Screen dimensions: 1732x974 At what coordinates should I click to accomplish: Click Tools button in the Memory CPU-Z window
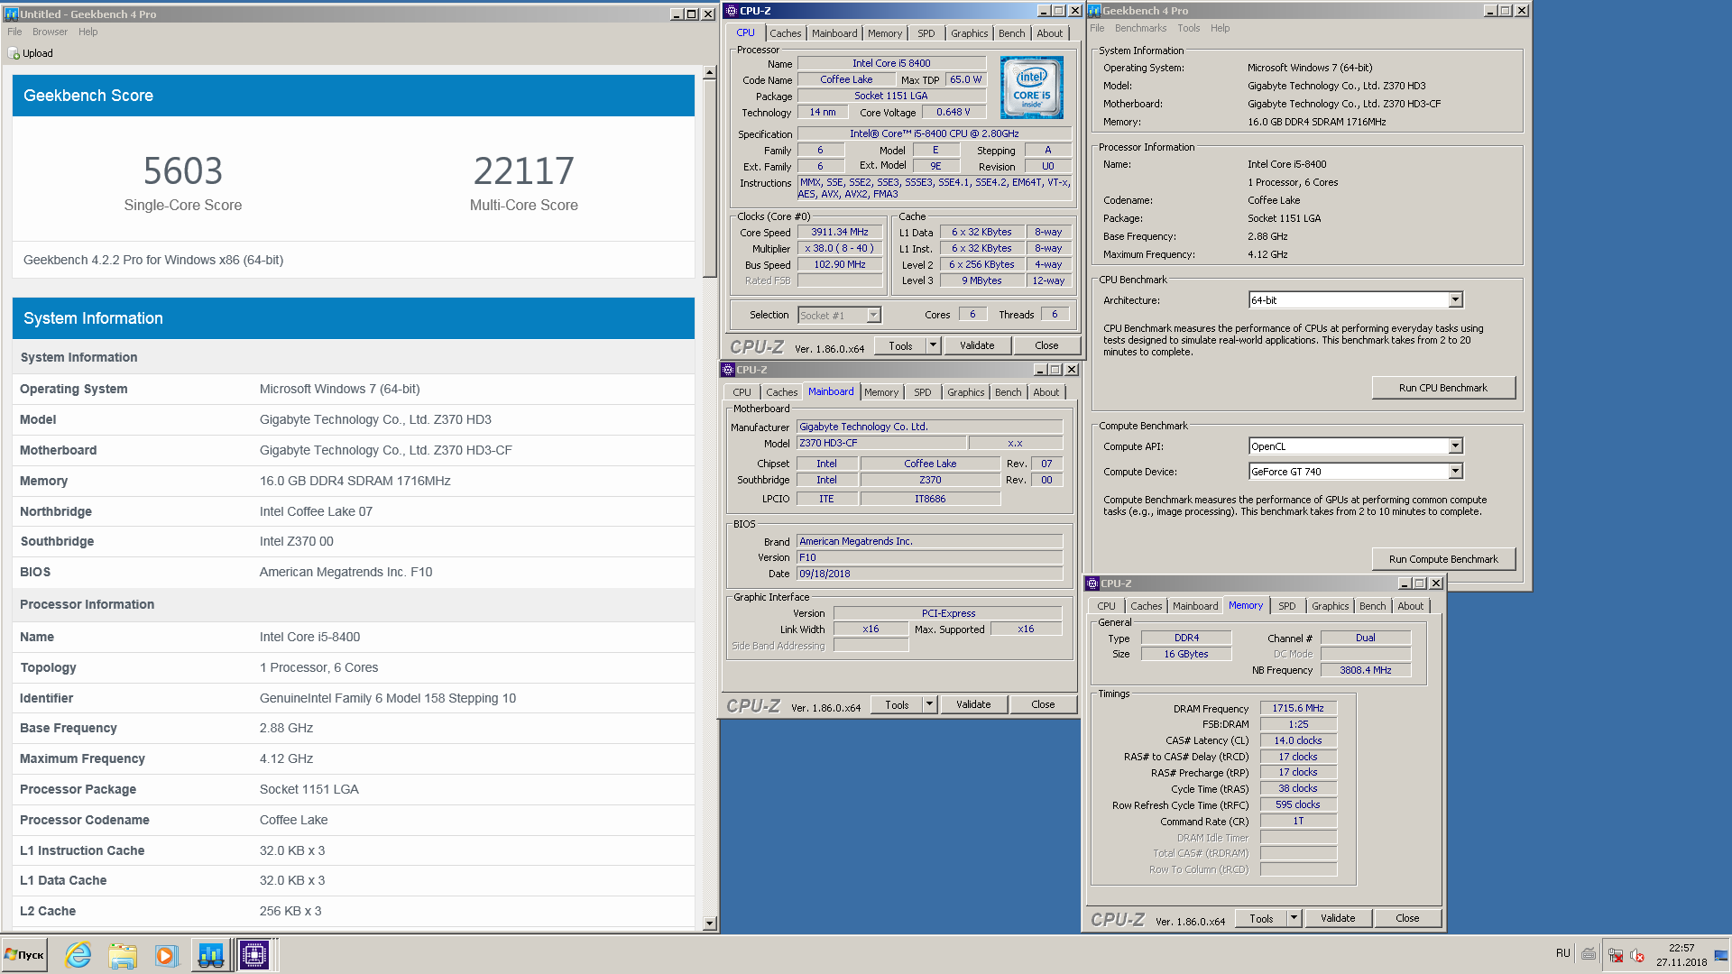[x=1261, y=918]
